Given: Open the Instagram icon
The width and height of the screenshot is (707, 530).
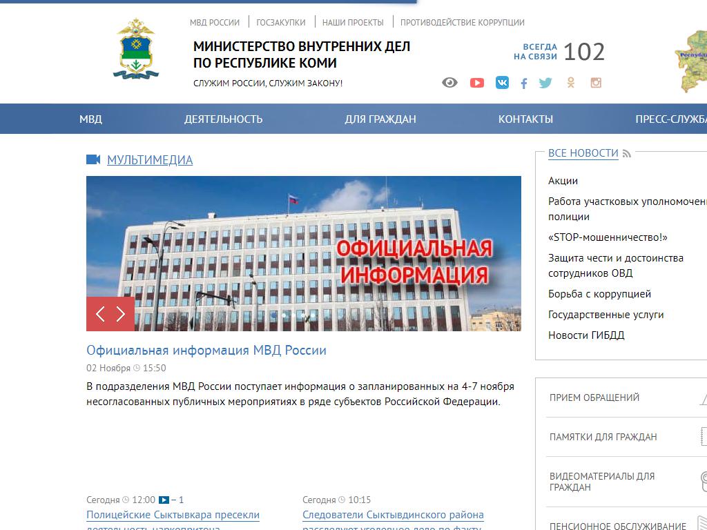Looking at the screenshot, I should [596, 83].
